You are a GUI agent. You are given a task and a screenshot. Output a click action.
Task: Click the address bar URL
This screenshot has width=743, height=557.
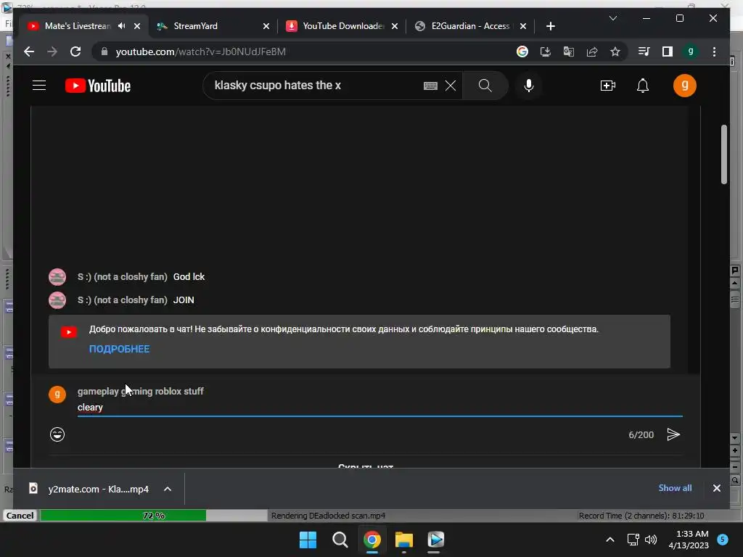coord(201,51)
